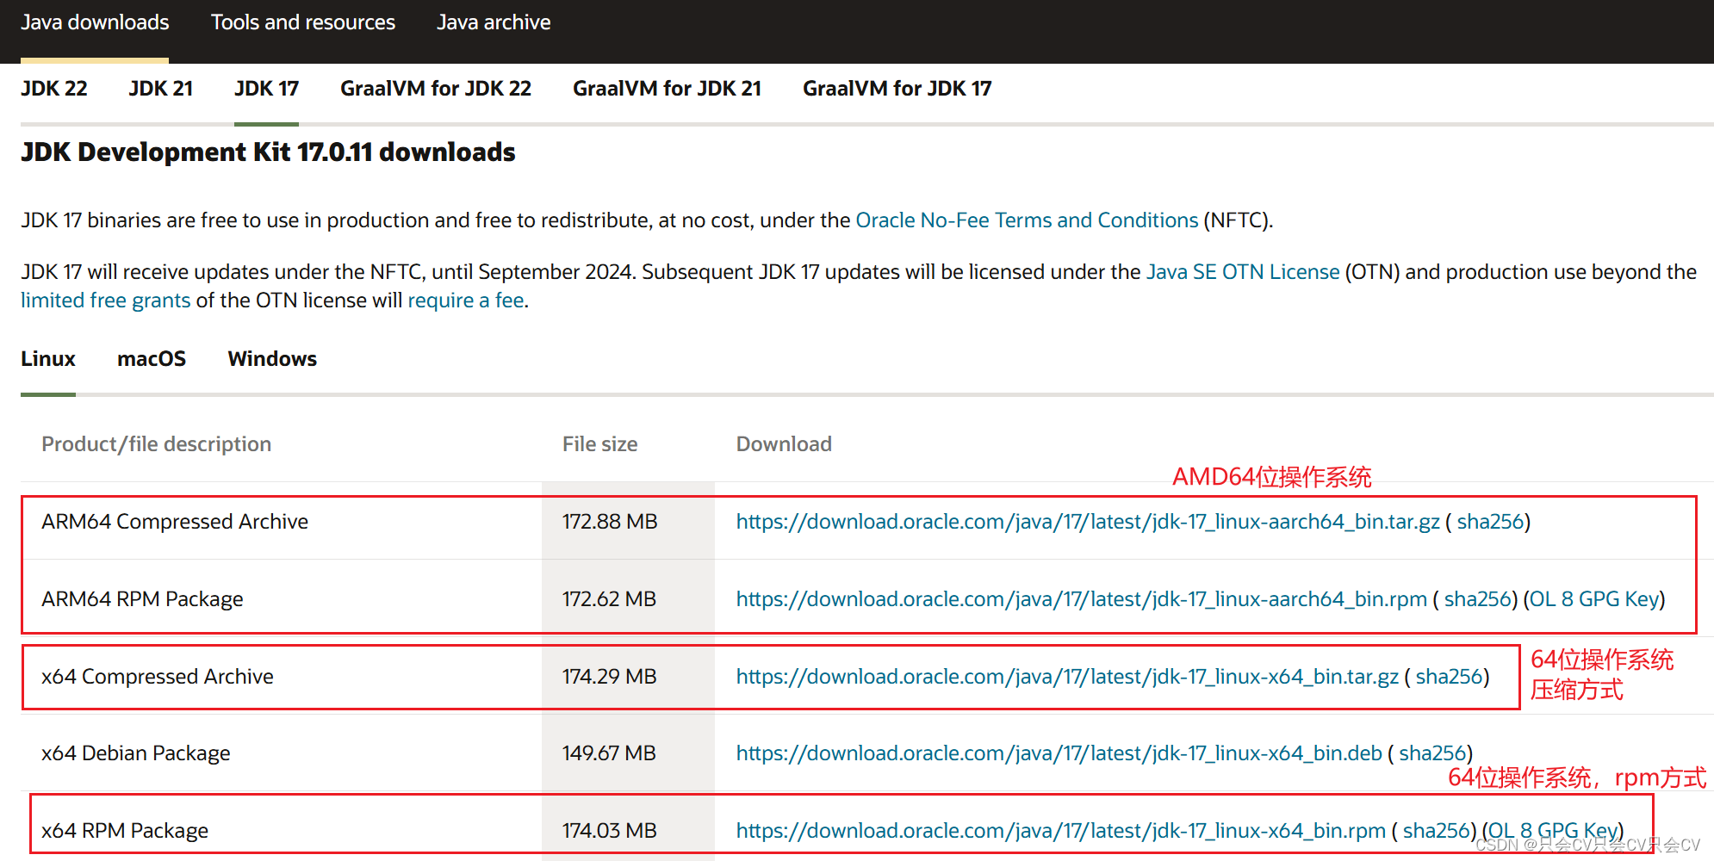Select the JDK 22 tab
The width and height of the screenshot is (1714, 861).
54,89
